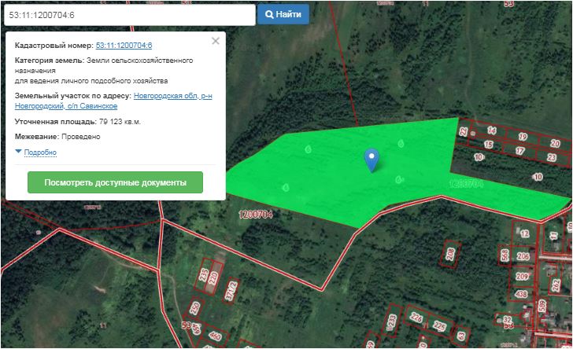The image size is (573, 349).
Task: Click the magnifier icon in Найти button
Action: 269,15
